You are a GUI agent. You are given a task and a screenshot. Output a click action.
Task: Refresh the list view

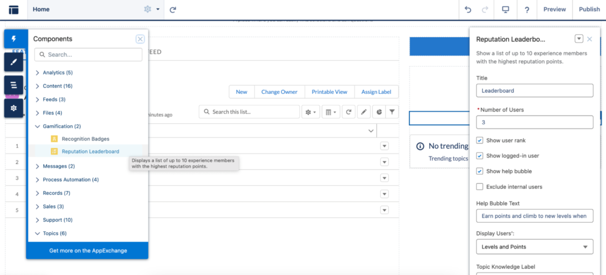pos(348,112)
